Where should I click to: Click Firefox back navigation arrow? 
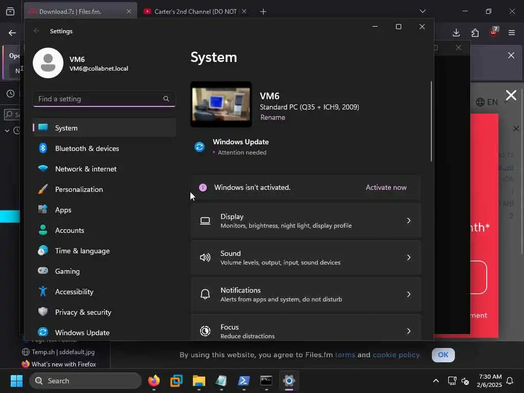pos(12,32)
